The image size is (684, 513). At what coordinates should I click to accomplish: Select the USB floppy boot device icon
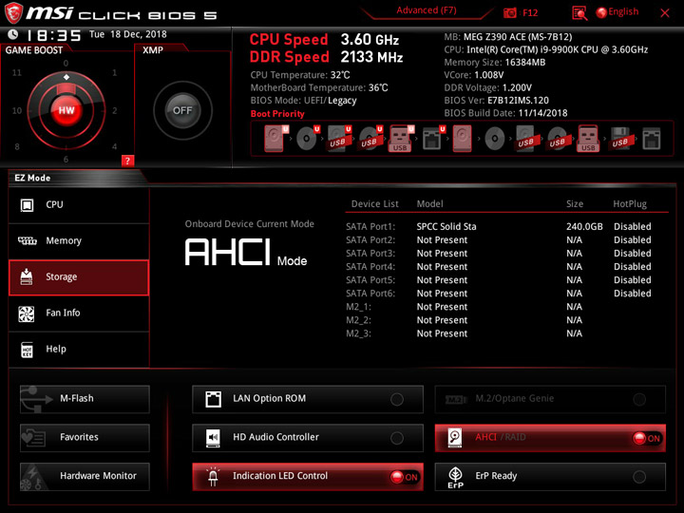coord(620,139)
